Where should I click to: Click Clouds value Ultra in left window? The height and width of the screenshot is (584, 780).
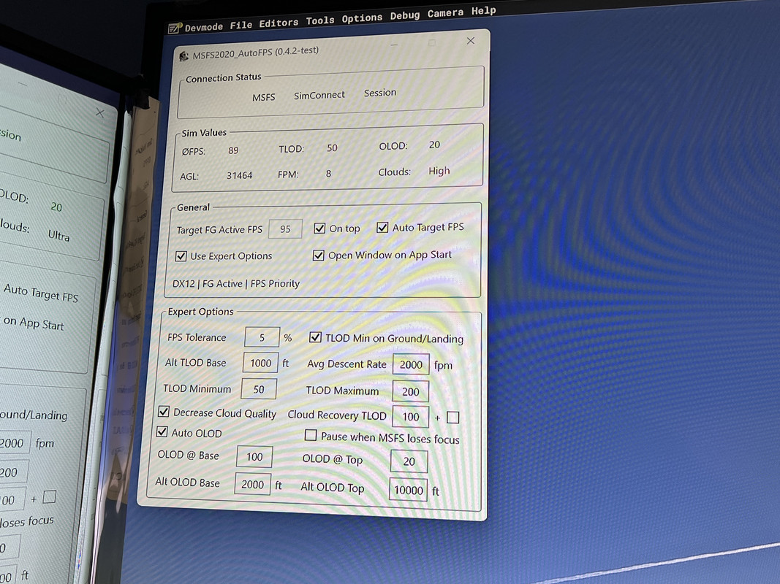pyautogui.click(x=58, y=235)
